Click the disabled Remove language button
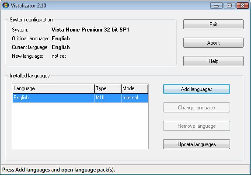The width and height of the screenshot is (251, 175). tap(196, 126)
